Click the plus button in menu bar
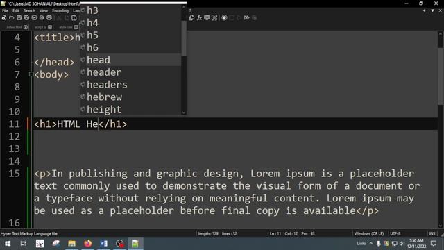444x250 pixels. [x=424, y=10]
